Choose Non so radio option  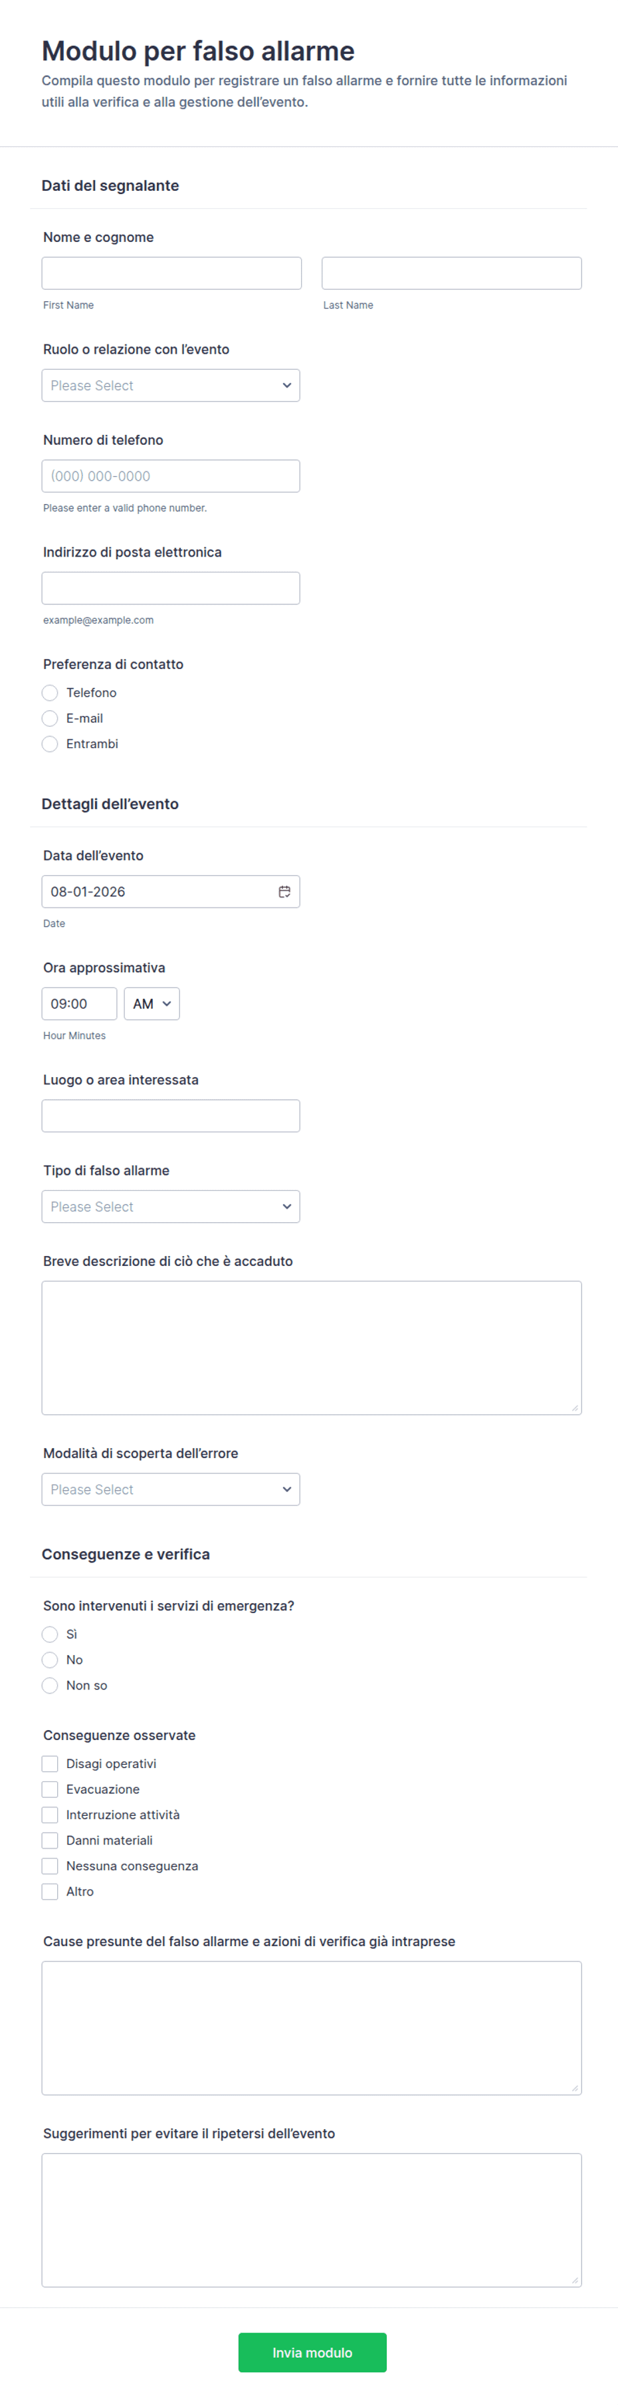[51, 1685]
